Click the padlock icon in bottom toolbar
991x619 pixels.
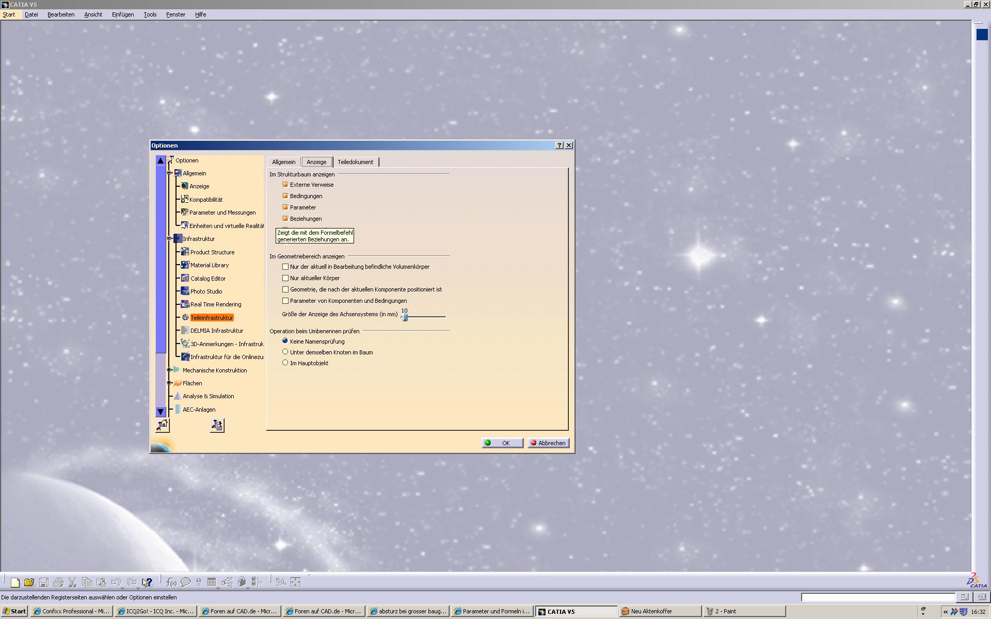tap(242, 582)
